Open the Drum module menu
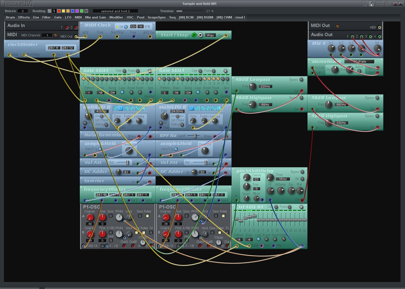The height and width of the screenshot is (289, 405). (x=10, y=17)
